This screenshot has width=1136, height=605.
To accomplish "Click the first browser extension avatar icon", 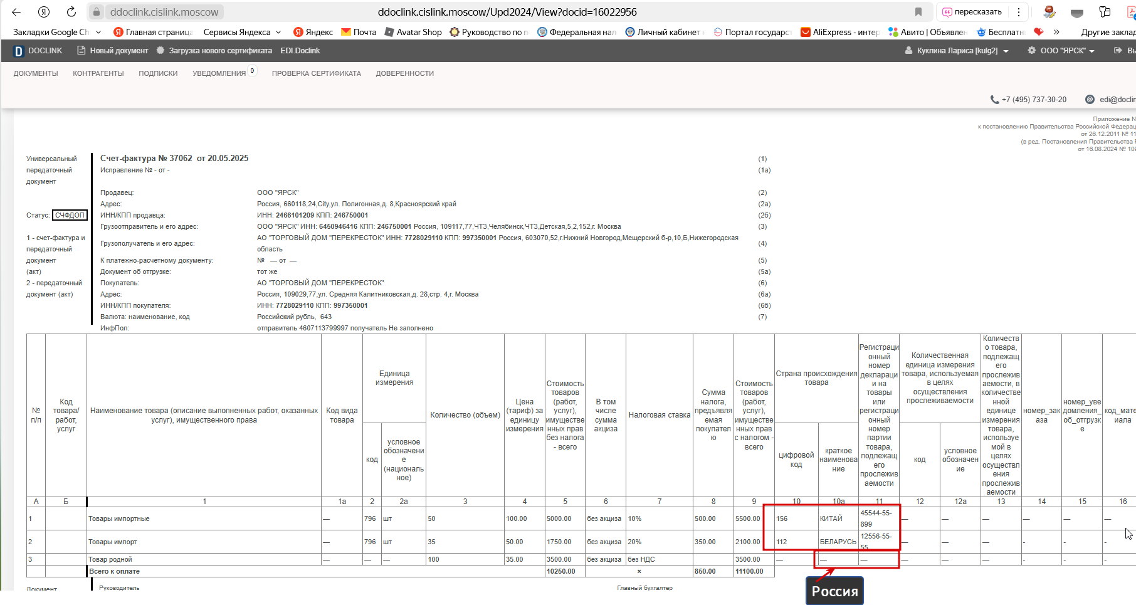I will [1049, 12].
